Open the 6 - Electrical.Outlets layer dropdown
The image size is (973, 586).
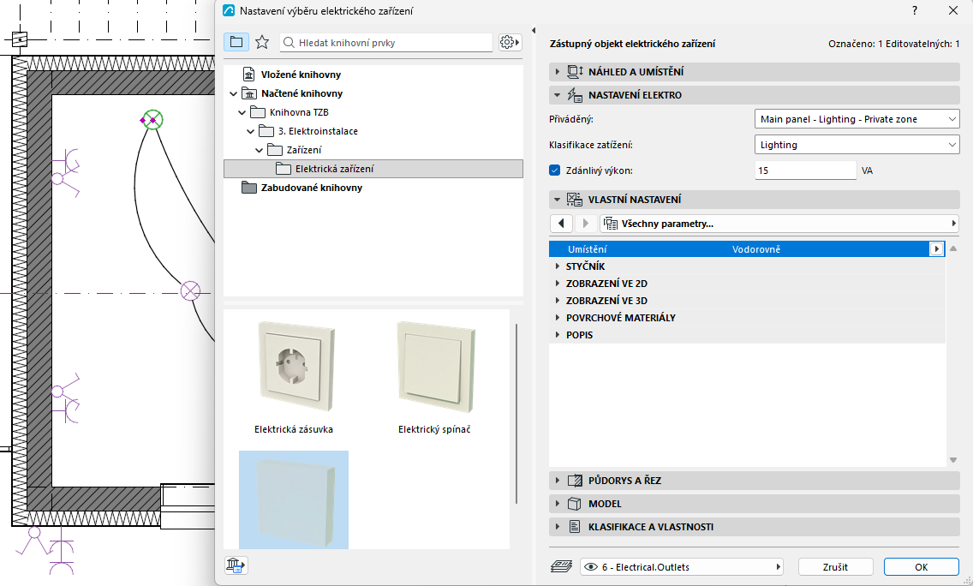pos(682,567)
